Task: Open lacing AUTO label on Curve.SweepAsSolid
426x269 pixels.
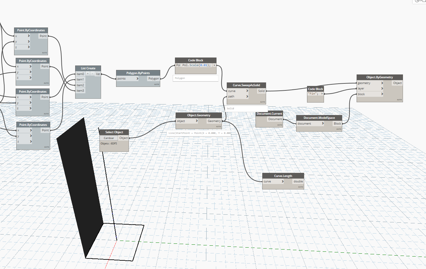Action: pyautogui.click(x=263, y=102)
